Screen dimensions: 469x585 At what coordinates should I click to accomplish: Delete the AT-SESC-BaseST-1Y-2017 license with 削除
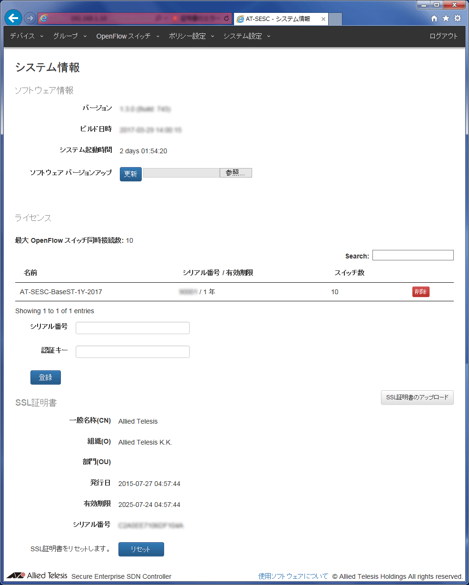point(421,292)
